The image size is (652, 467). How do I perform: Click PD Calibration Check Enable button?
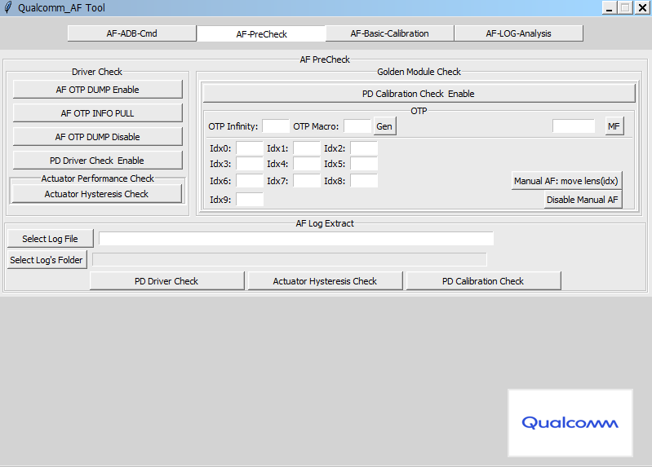[418, 94]
